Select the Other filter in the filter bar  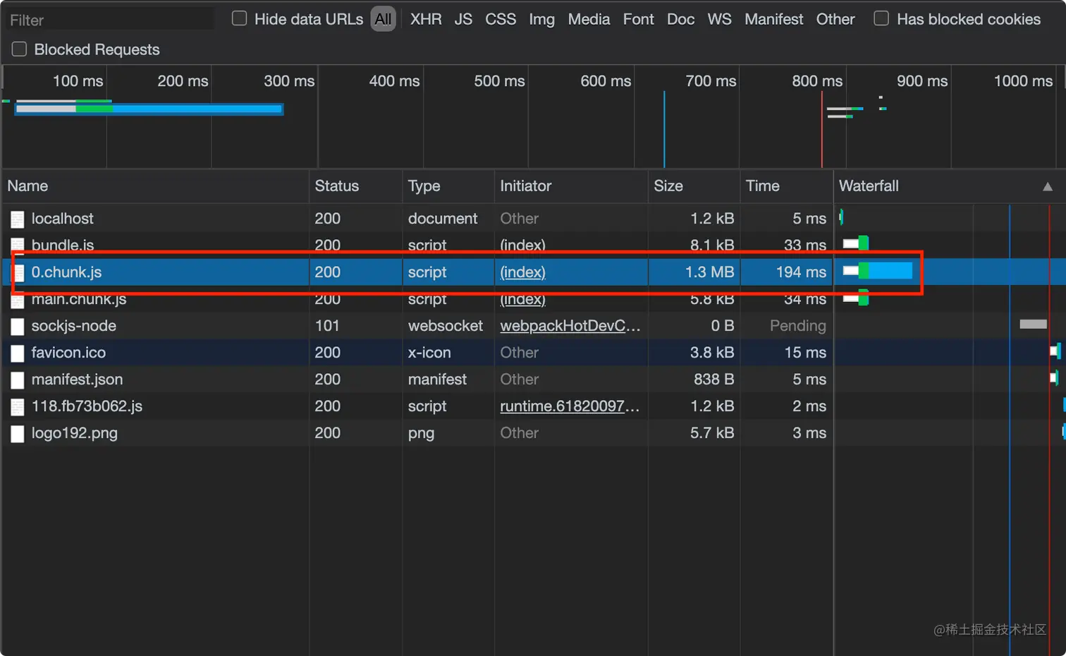[835, 19]
